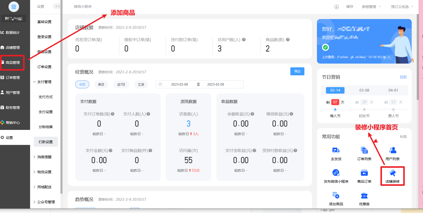Open 商品管理 in the dark sidebar

coord(13,63)
